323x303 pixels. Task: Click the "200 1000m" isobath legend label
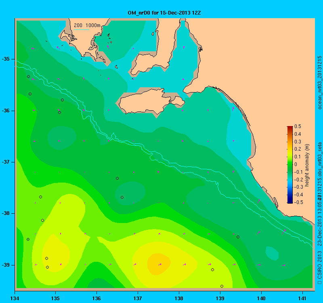tap(87, 25)
